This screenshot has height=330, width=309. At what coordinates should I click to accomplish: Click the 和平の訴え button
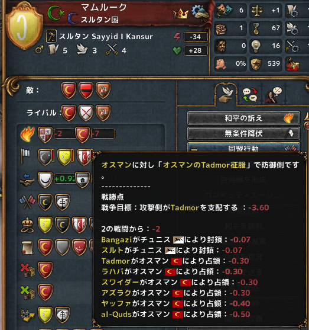point(243,118)
